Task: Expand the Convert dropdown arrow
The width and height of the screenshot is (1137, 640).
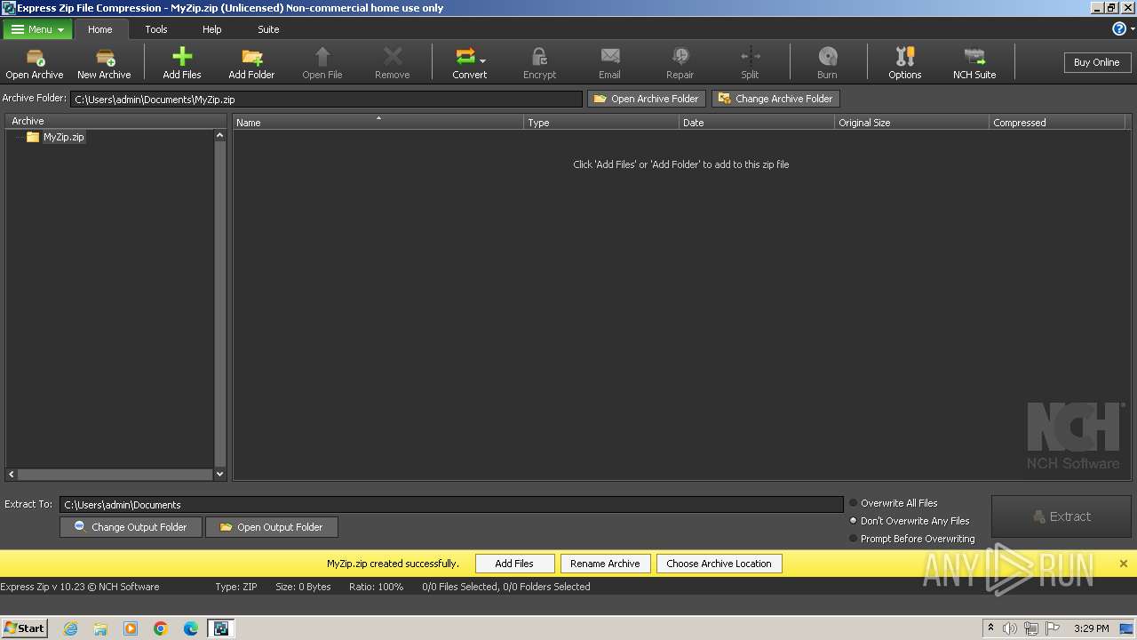Action: coord(483,61)
